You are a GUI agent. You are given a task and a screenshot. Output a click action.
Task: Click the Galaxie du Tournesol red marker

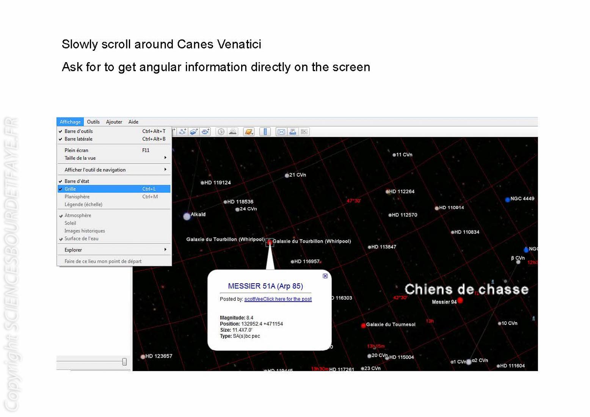(363, 325)
